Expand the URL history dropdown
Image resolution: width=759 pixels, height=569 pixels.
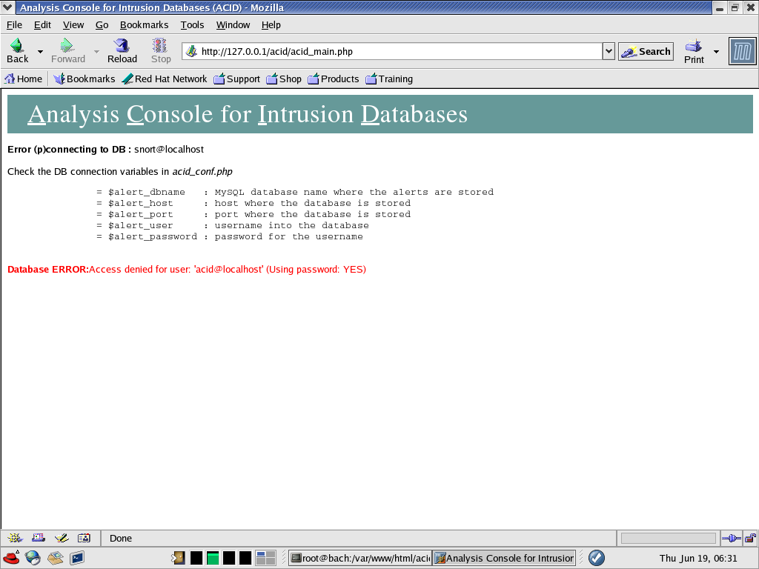point(609,51)
